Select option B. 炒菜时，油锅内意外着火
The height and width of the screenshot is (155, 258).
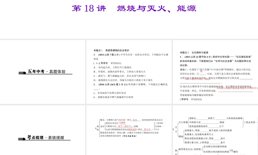coord(119,72)
